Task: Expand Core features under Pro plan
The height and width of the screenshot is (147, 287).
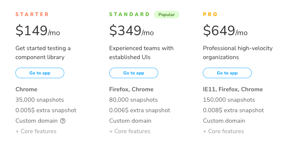Action: pos(224,131)
